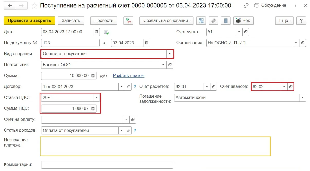Open the Создать на основании menu

coord(166,21)
